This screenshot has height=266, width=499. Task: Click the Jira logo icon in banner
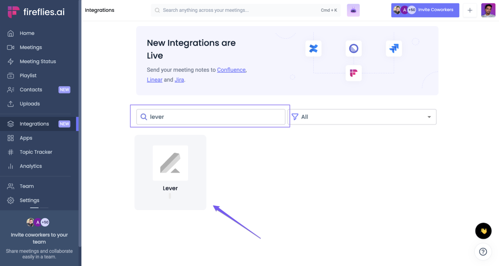(394, 48)
